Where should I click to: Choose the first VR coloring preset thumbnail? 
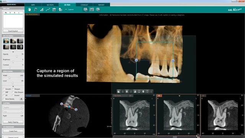[x=6, y=41]
